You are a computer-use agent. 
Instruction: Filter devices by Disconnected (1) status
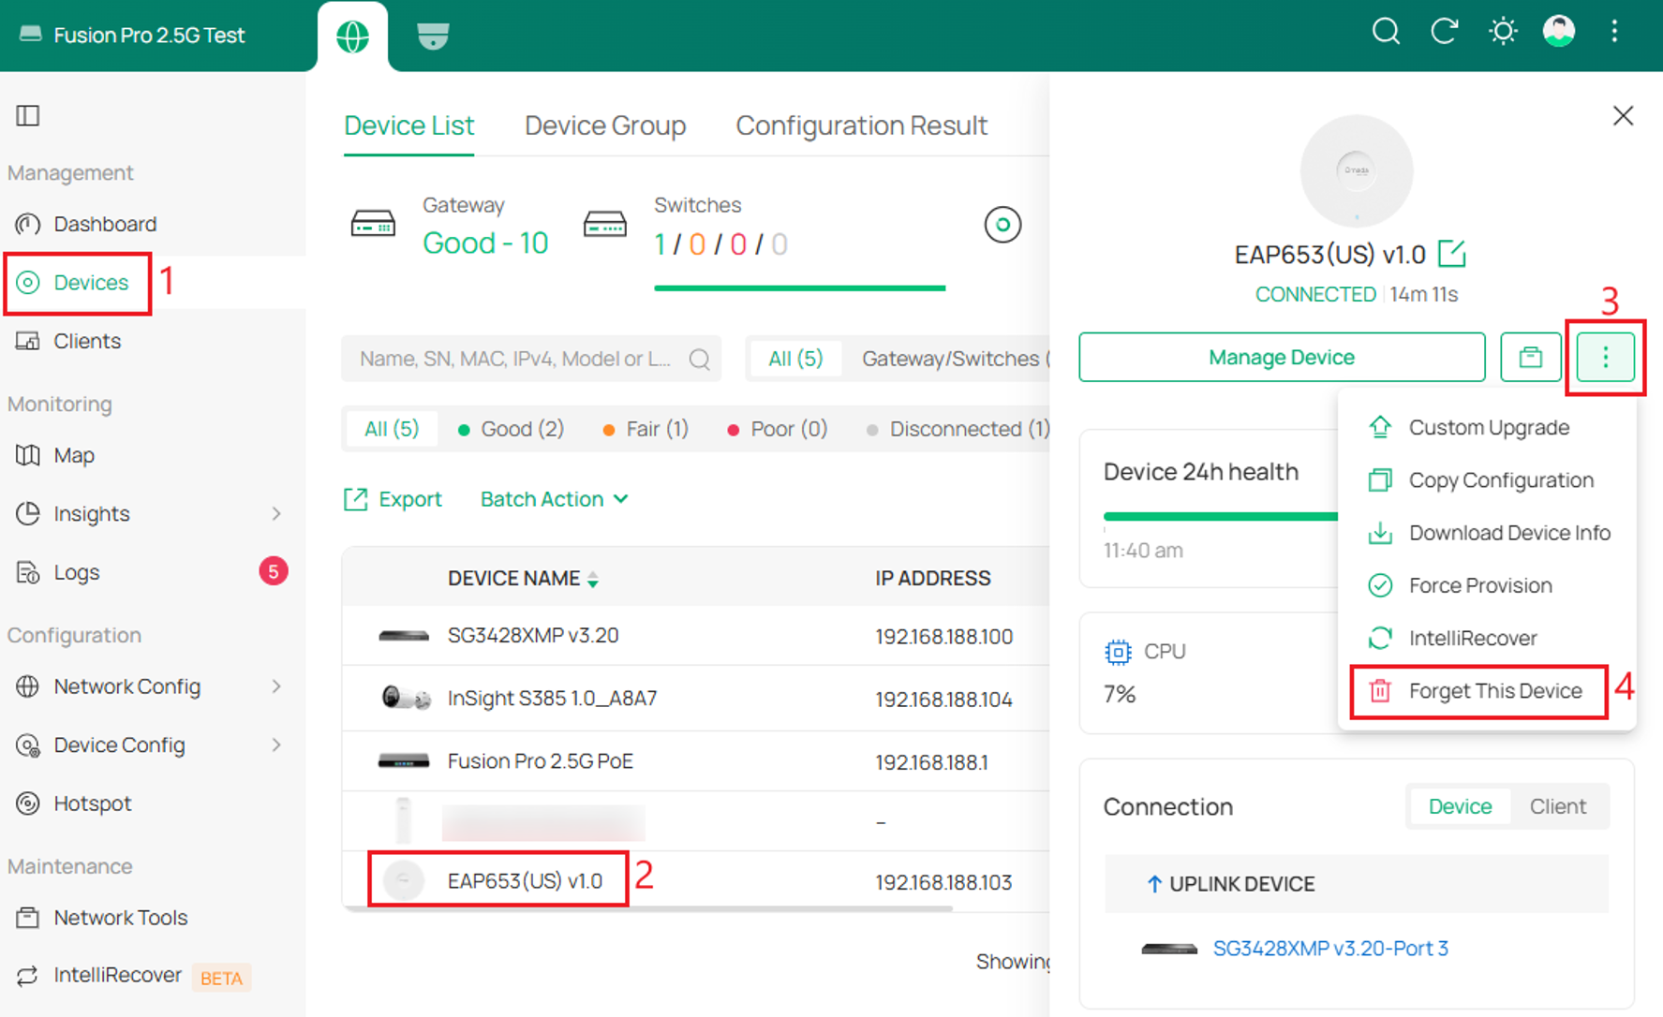click(958, 429)
